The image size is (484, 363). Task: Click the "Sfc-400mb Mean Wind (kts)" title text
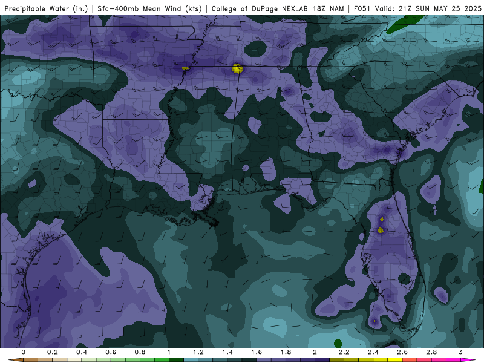pos(149,9)
